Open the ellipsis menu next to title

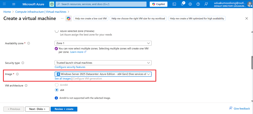tap(62, 19)
